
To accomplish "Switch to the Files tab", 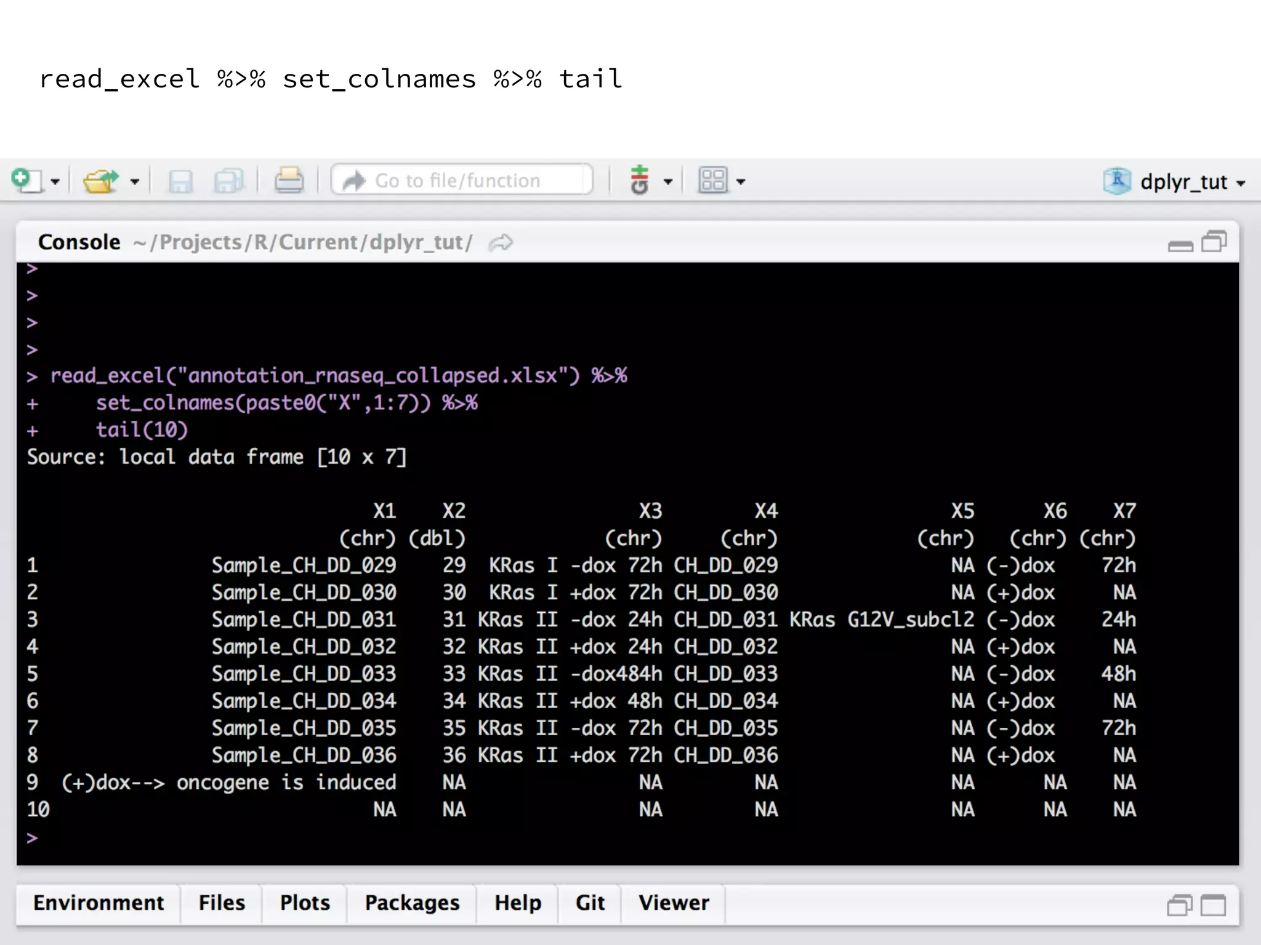I will click(222, 903).
